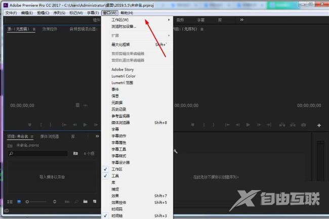Click 未命名.prproj project file label
Screen dimensions: 329x219
[x=27, y=145]
